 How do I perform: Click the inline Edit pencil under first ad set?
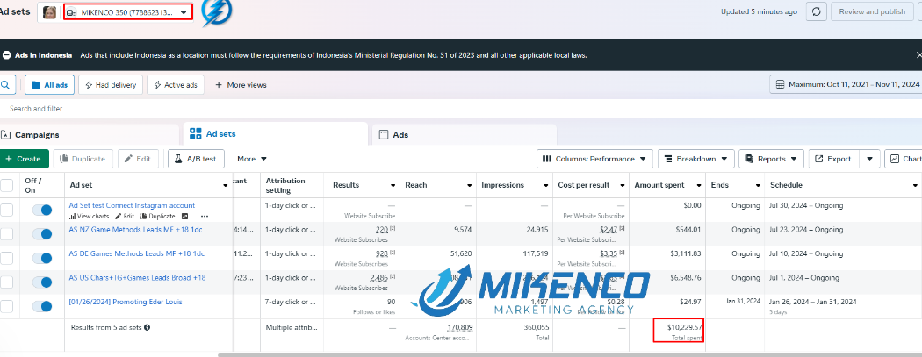[x=125, y=216]
